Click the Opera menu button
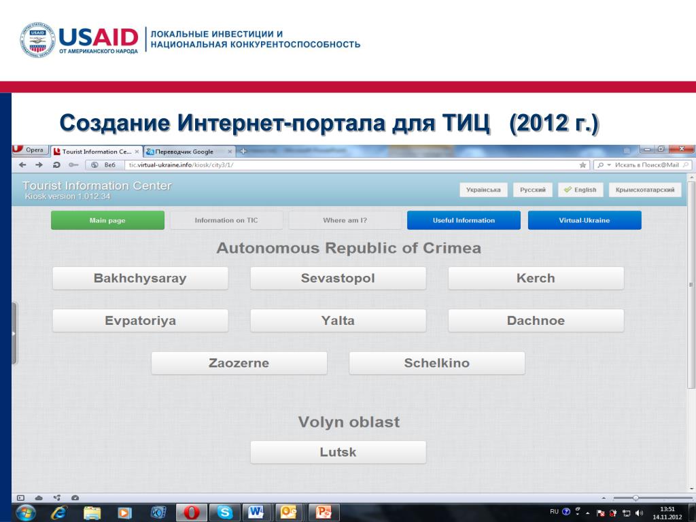 29,151
